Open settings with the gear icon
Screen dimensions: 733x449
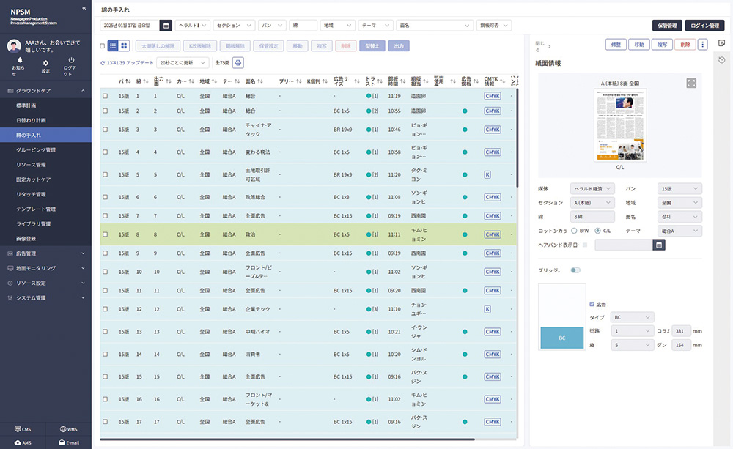(x=45, y=62)
